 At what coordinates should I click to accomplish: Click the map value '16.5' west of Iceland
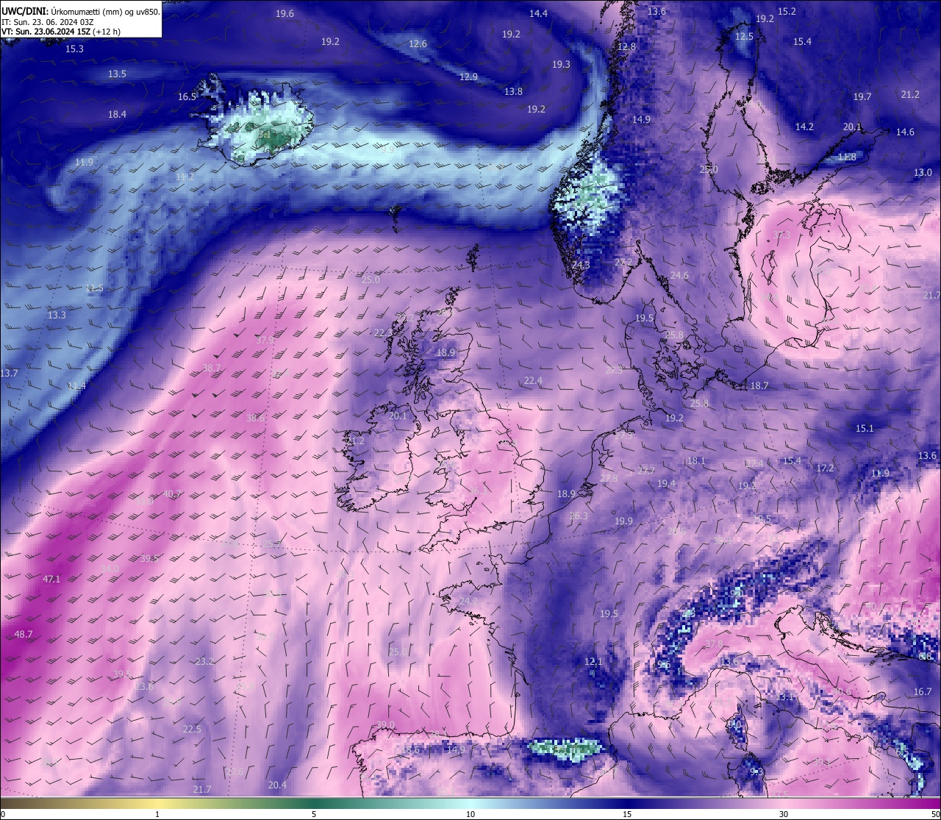(187, 96)
